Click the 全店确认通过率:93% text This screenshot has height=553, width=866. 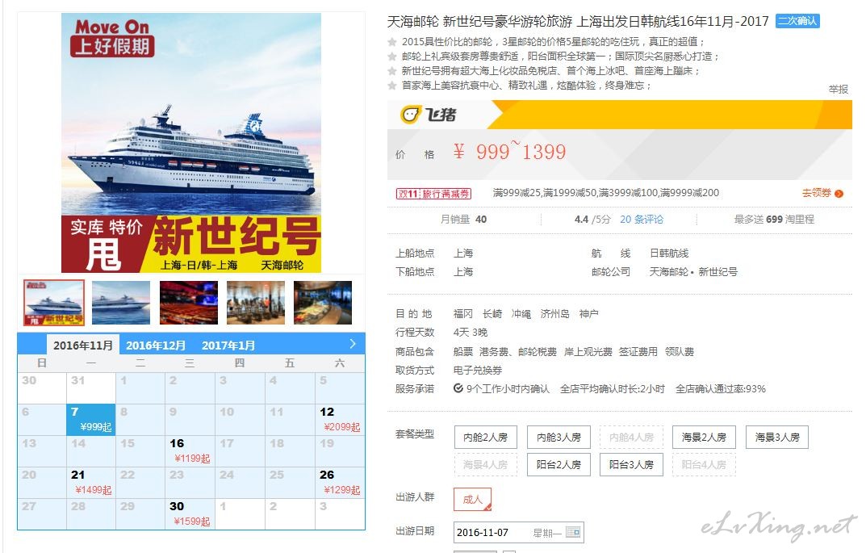click(721, 389)
